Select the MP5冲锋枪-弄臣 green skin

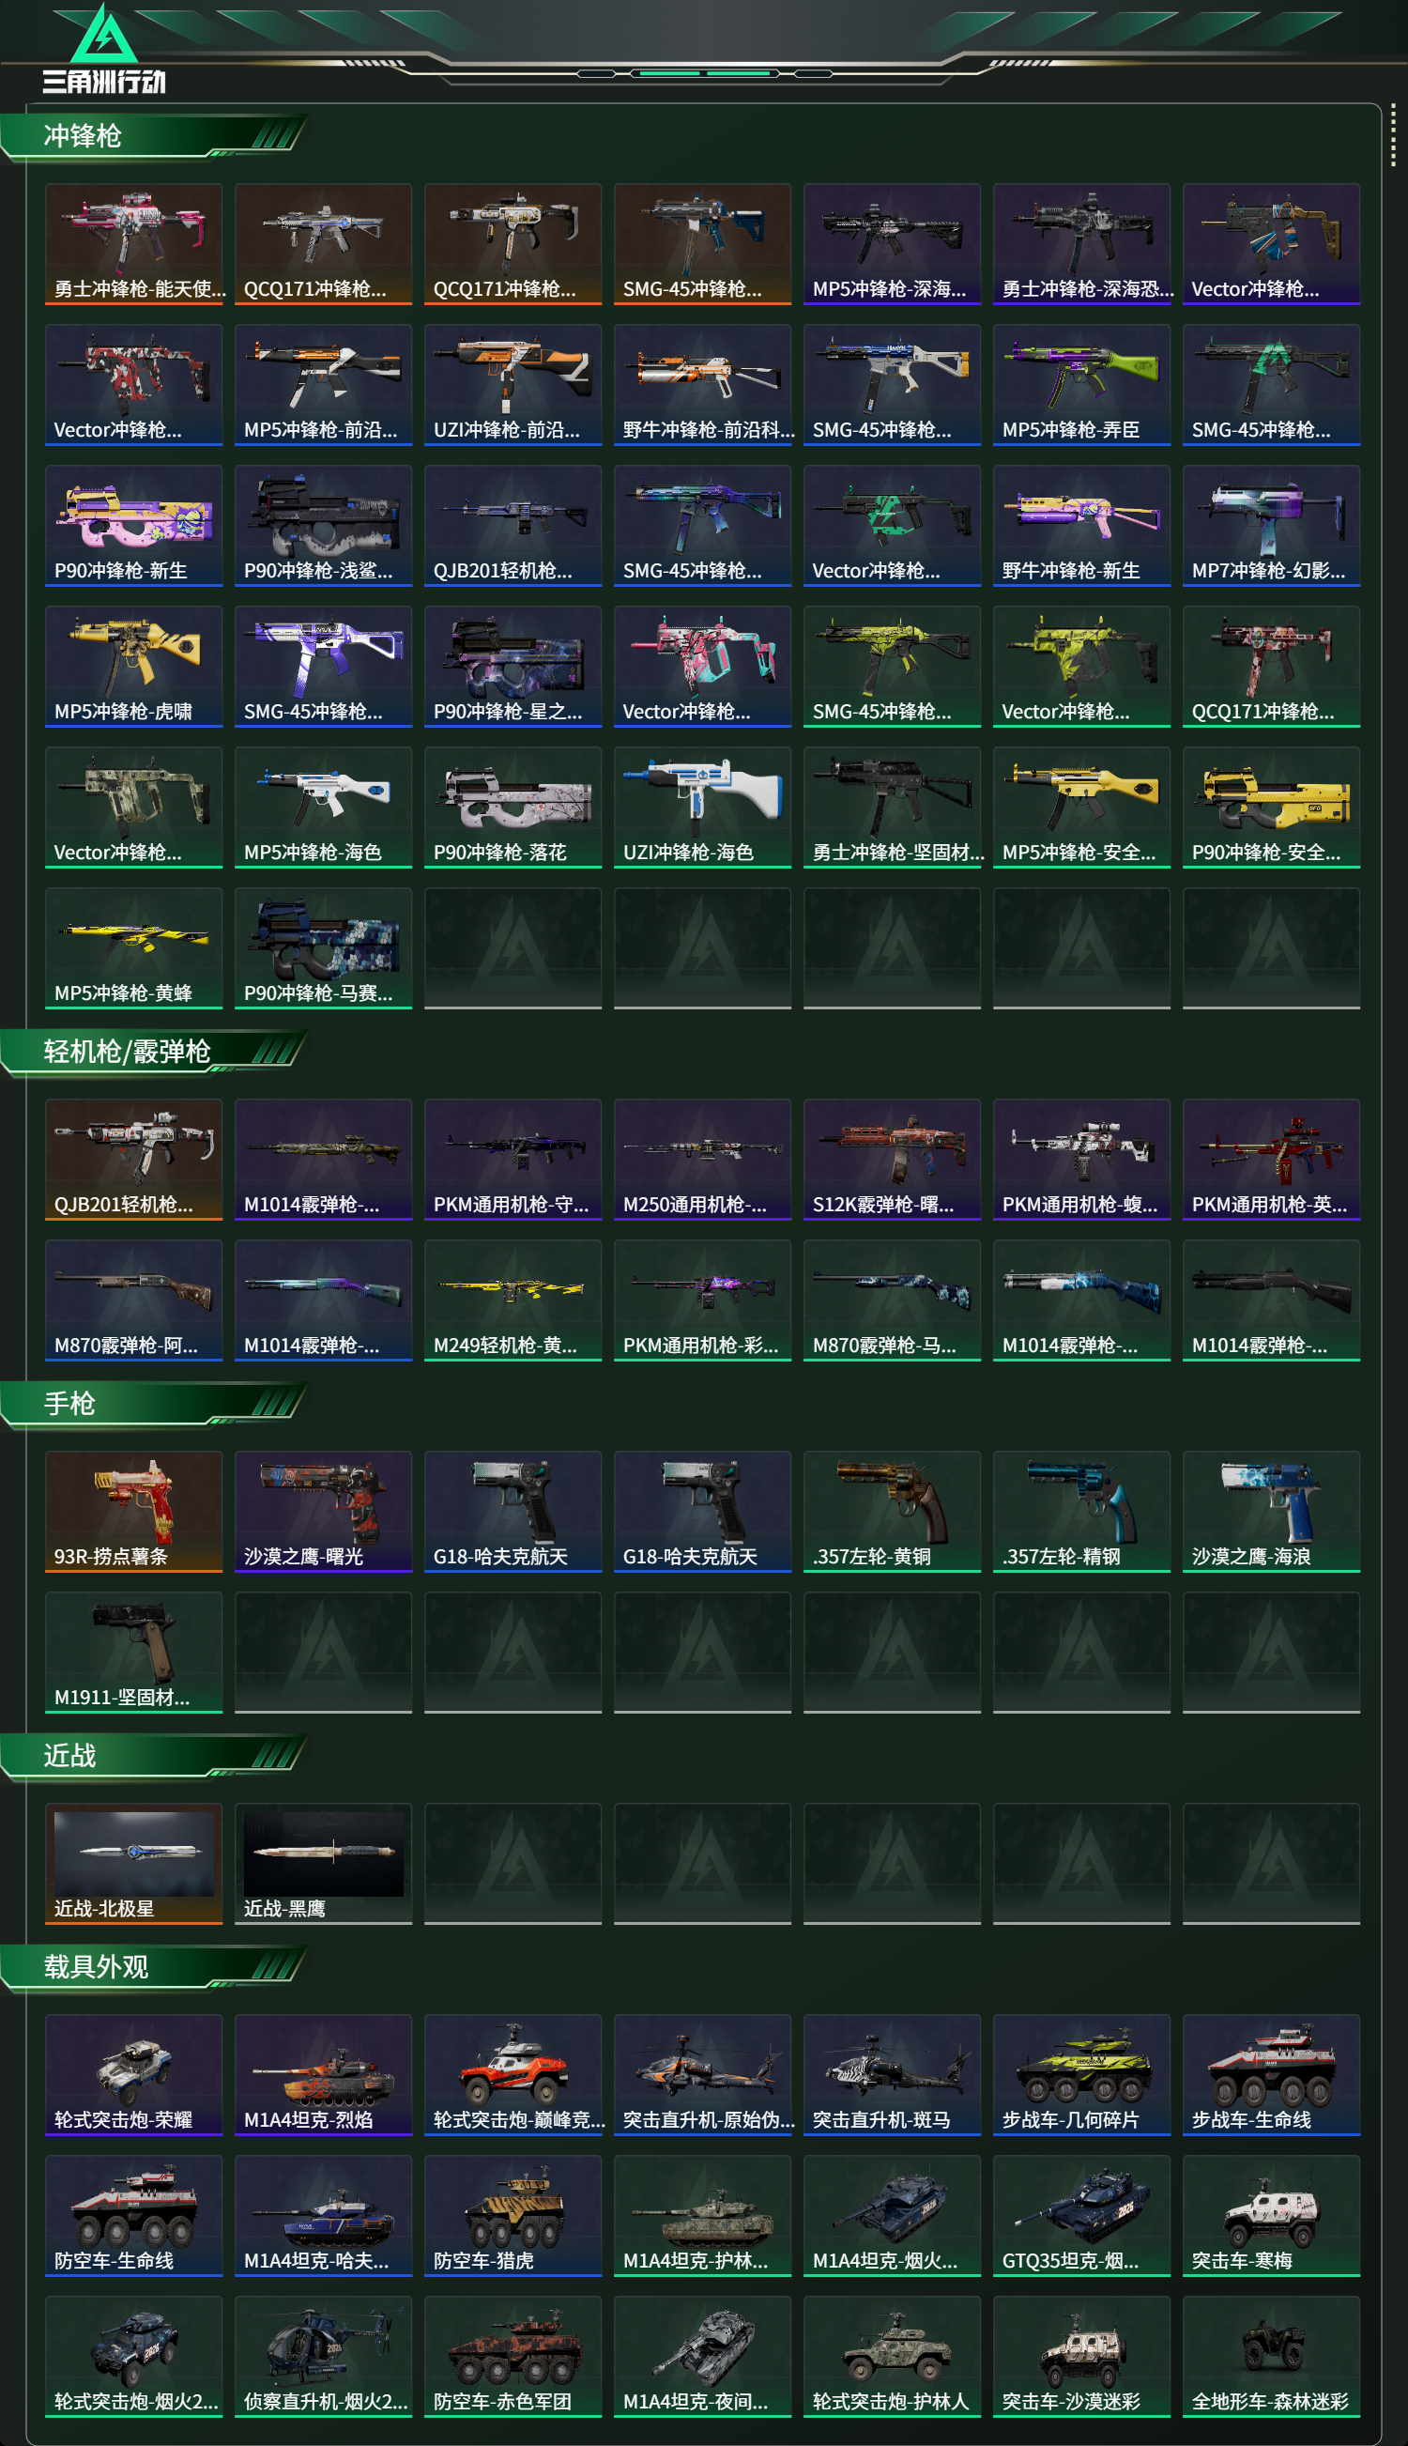[x=1081, y=385]
